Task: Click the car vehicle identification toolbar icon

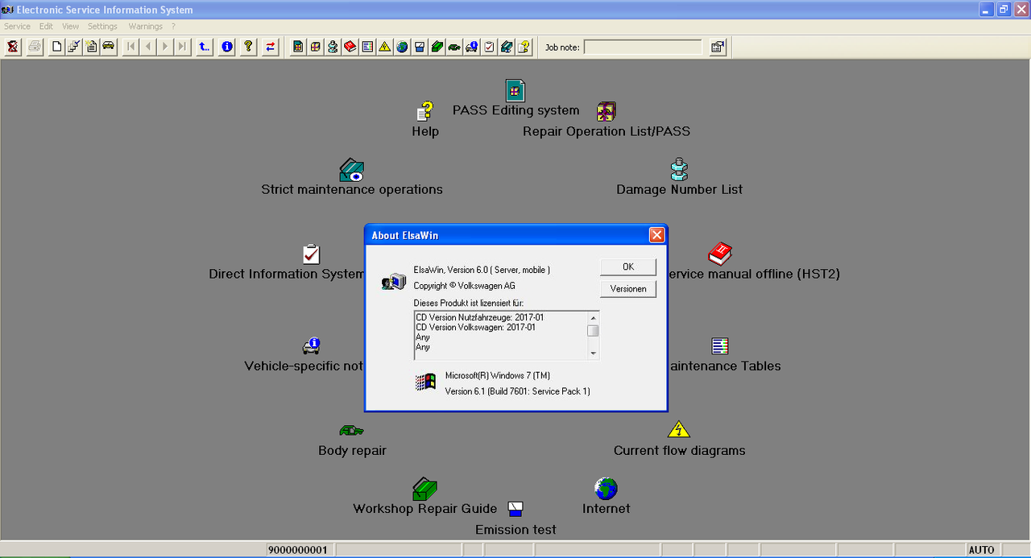Action: (x=108, y=47)
